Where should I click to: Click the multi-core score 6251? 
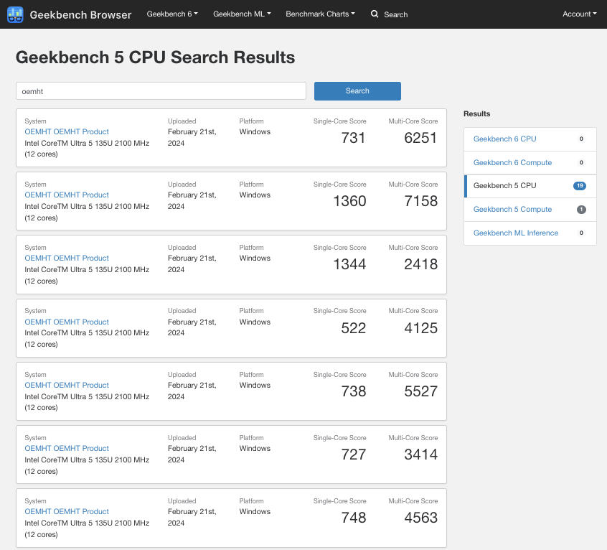[x=420, y=138]
